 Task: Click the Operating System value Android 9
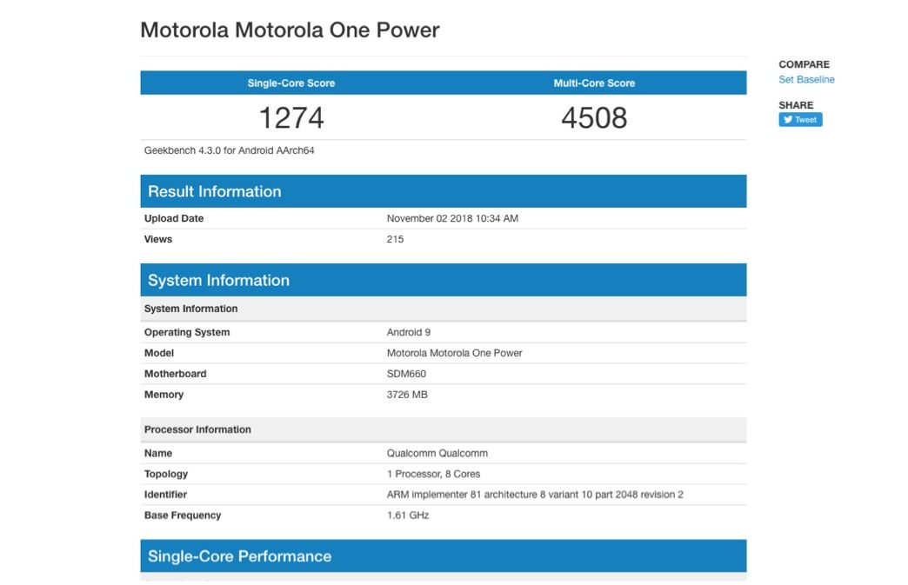(x=408, y=332)
